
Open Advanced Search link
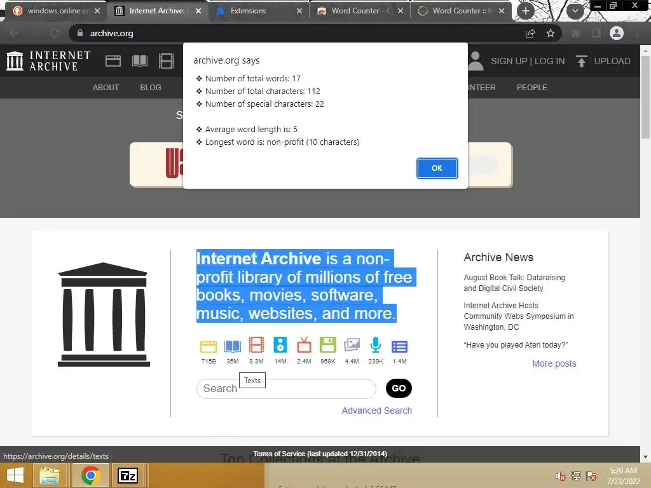(376, 410)
